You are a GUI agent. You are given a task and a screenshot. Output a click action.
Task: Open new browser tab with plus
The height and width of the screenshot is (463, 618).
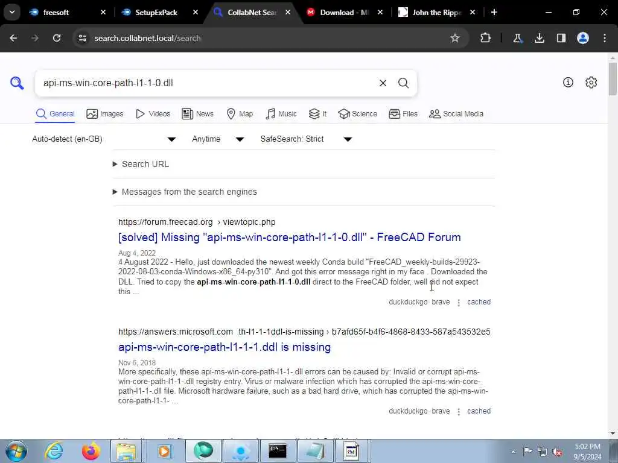[494, 12]
